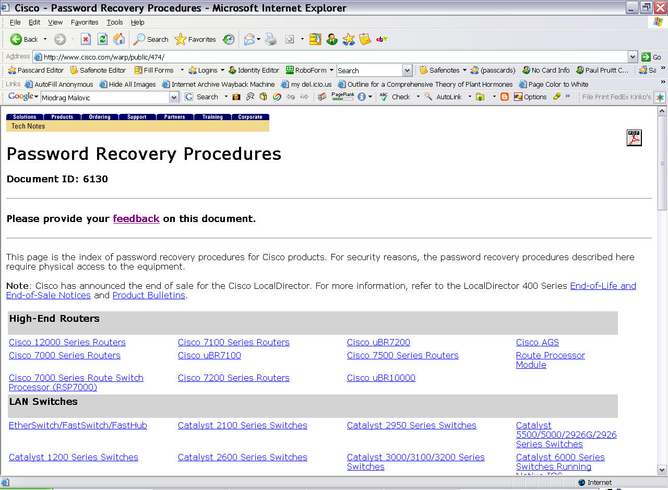Open the Catalyst 2950 Series Switches link
Screen dimensions: 668x490
[x=412, y=425]
